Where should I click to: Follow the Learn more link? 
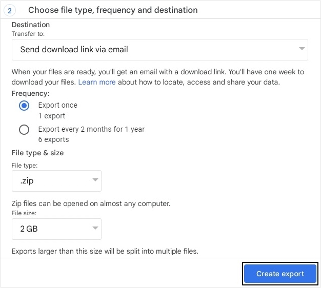point(97,82)
